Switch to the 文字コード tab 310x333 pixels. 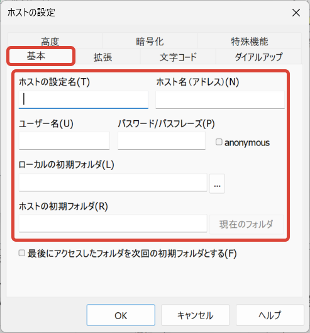178,57
